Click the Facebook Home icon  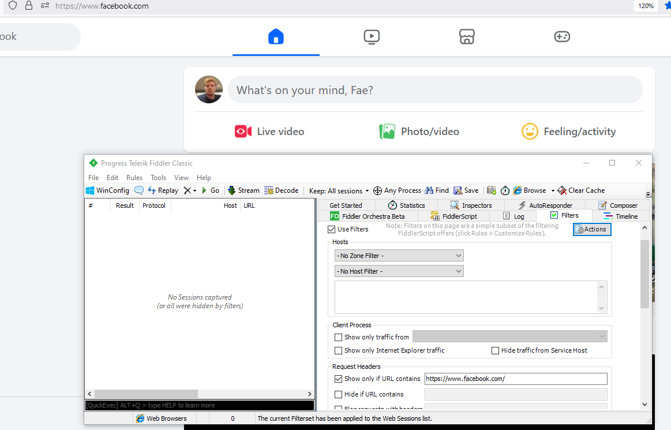pyautogui.click(x=276, y=37)
